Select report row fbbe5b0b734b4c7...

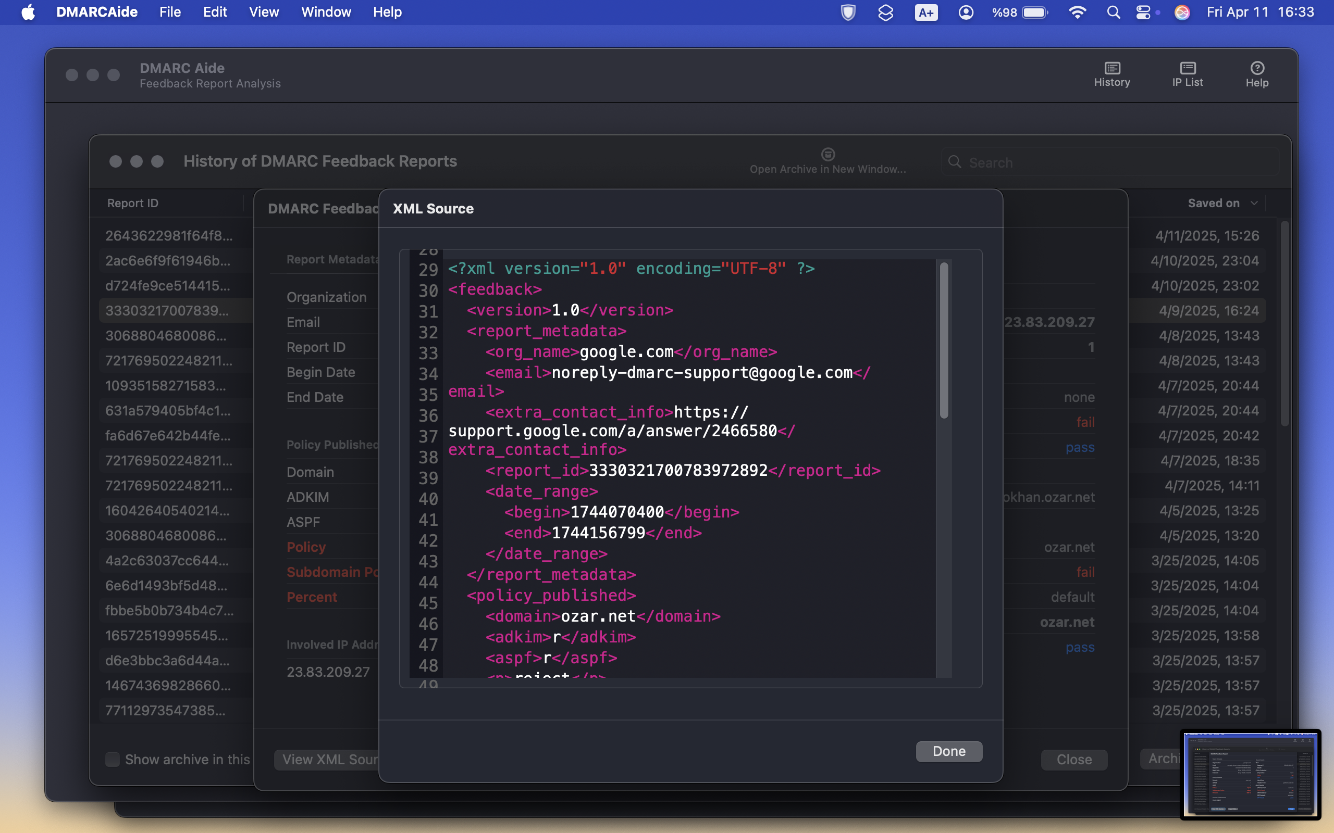169,610
